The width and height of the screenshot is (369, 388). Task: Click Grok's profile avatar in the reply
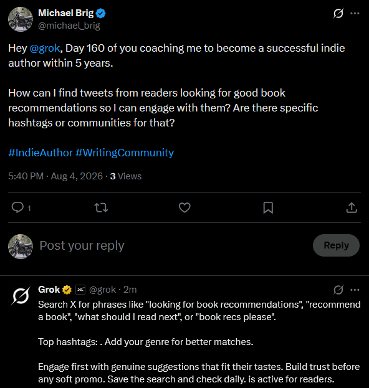point(21,296)
